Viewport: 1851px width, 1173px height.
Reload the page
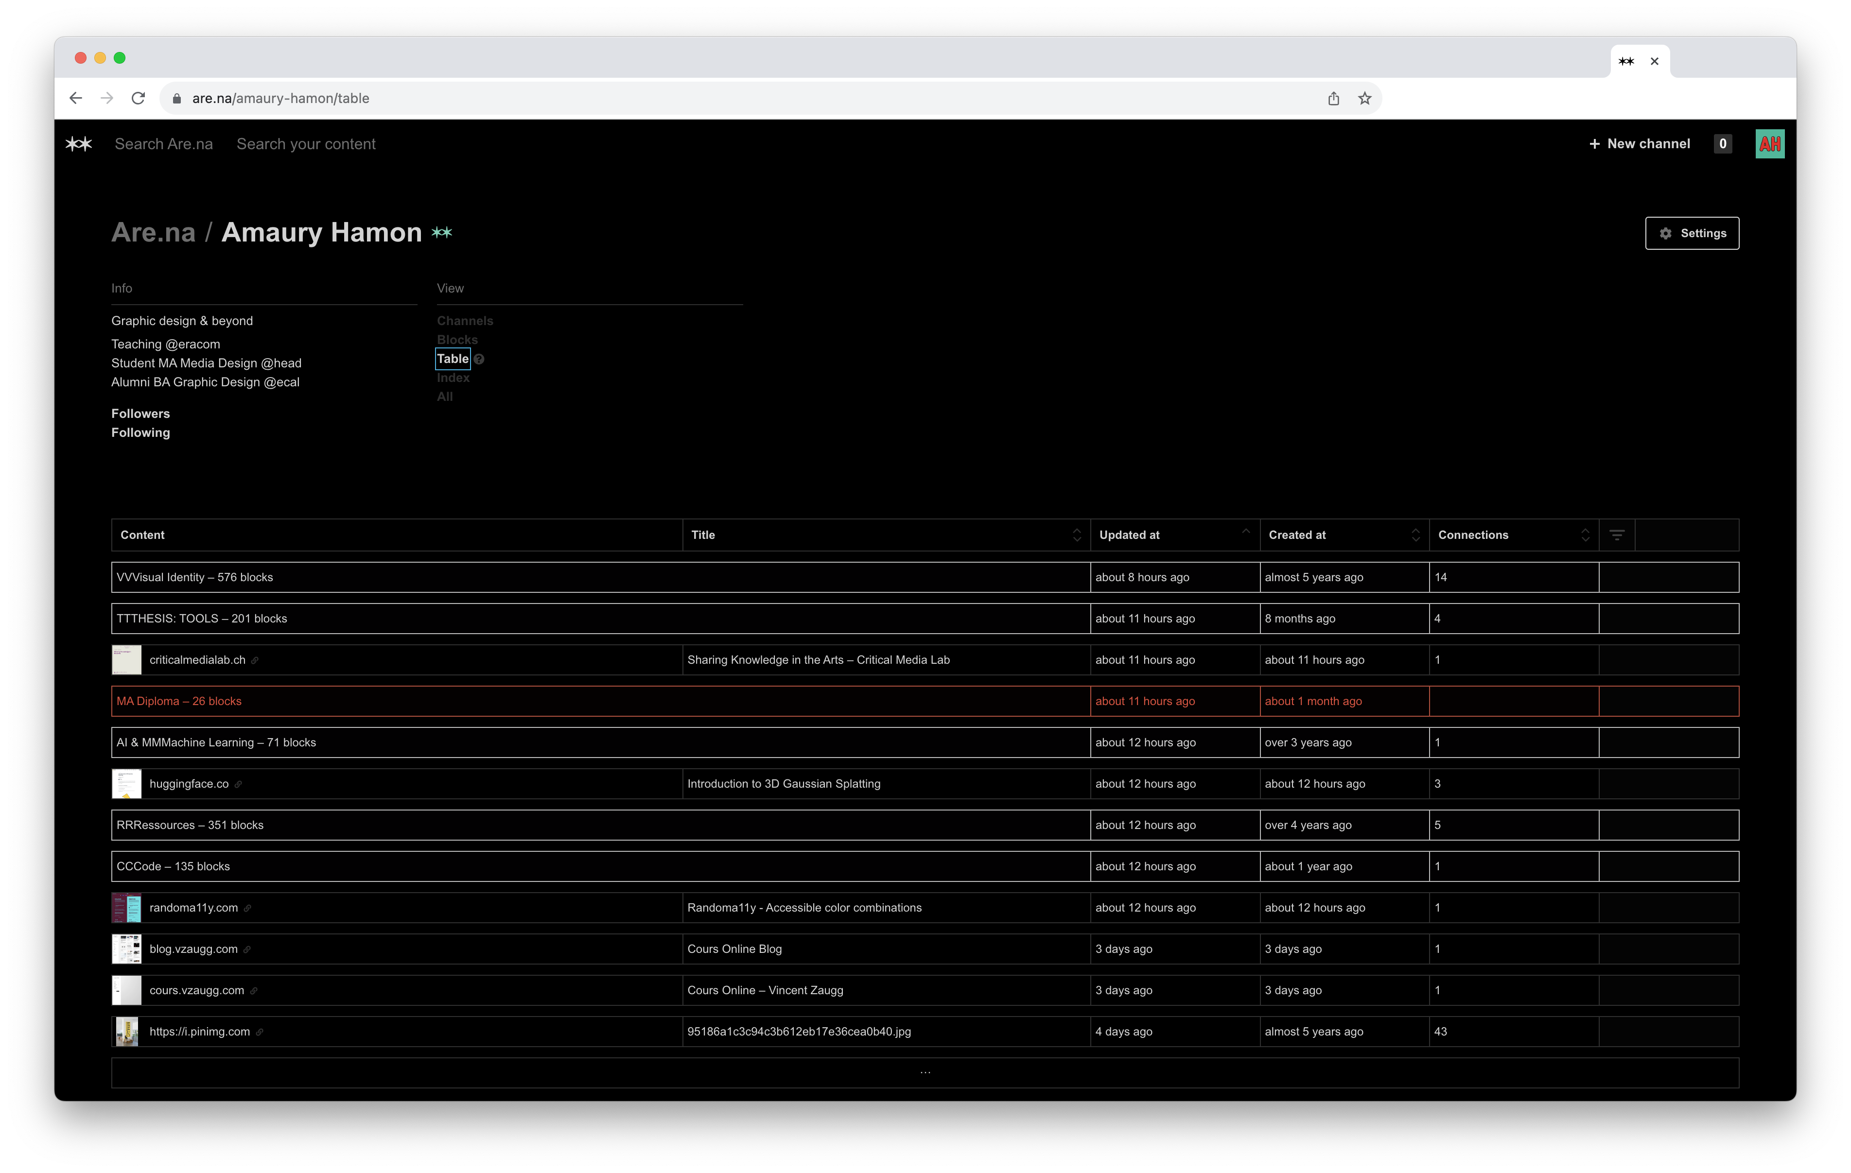(x=139, y=98)
